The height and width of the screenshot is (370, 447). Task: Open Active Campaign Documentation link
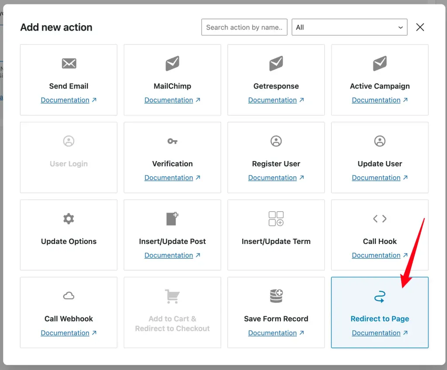(x=380, y=100)
